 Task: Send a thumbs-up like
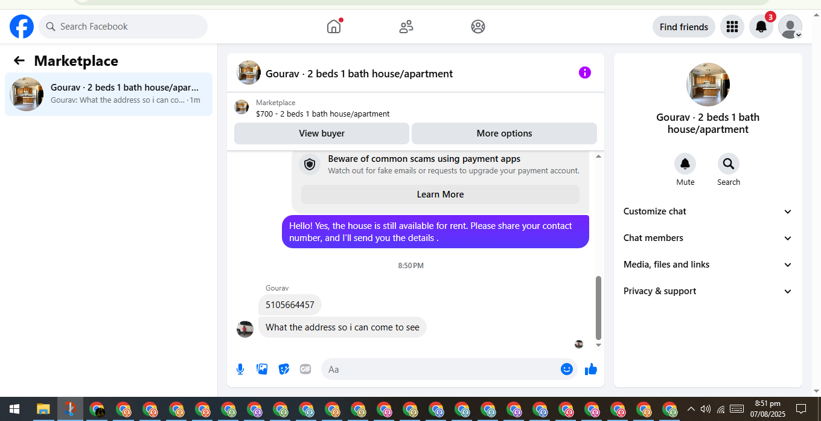click(x=591, y=369)
